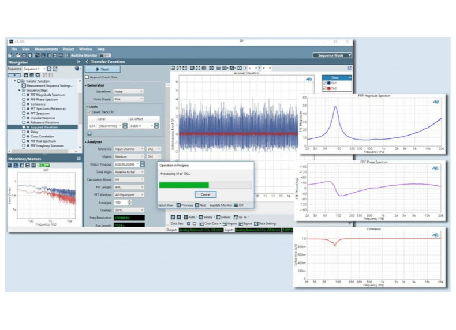Image resolution: width=456 pixels, height=330 pixels.
Task: Toggle Levels Track Ch1 checkbox
Action: (89, 112)
